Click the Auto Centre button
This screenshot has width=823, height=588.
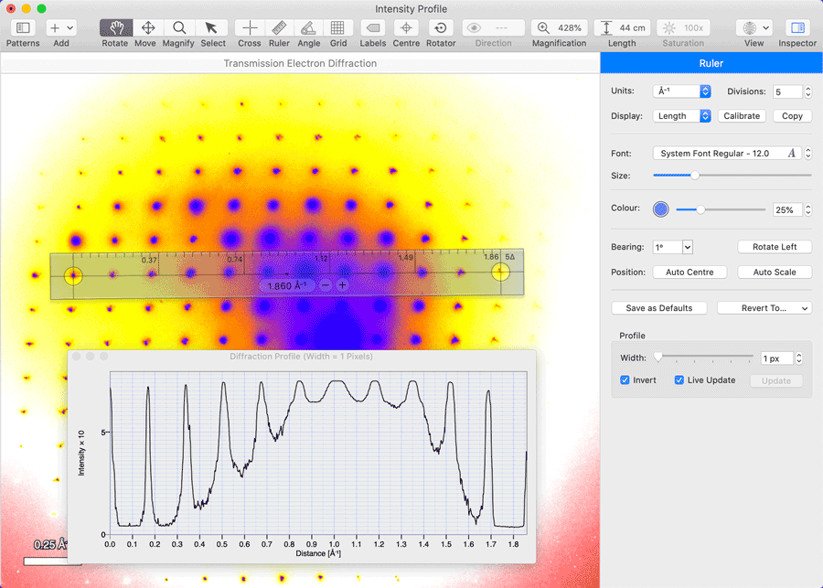click(689, 273)
